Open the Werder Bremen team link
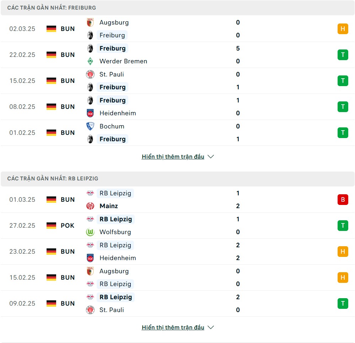Screen dimensions: 355x343 123,61
